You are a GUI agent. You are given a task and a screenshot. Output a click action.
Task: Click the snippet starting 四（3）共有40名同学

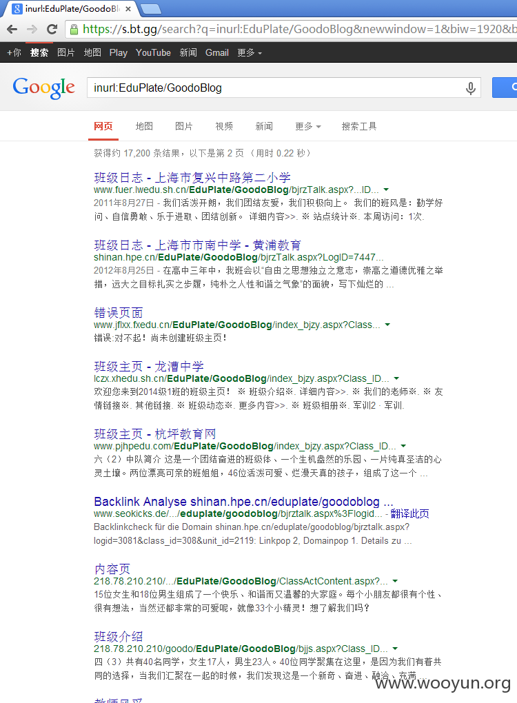pyautogui.click(x=267, y=669)
